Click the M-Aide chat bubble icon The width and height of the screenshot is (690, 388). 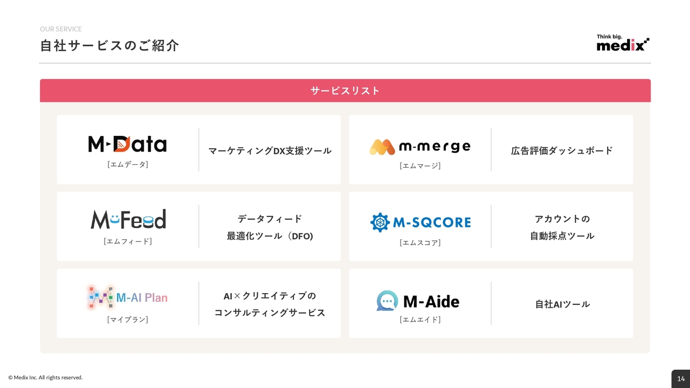point(387,301)
